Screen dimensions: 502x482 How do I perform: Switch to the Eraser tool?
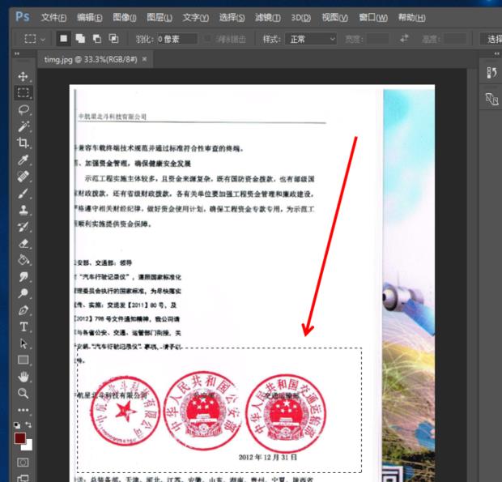click(x=23, y=243)
